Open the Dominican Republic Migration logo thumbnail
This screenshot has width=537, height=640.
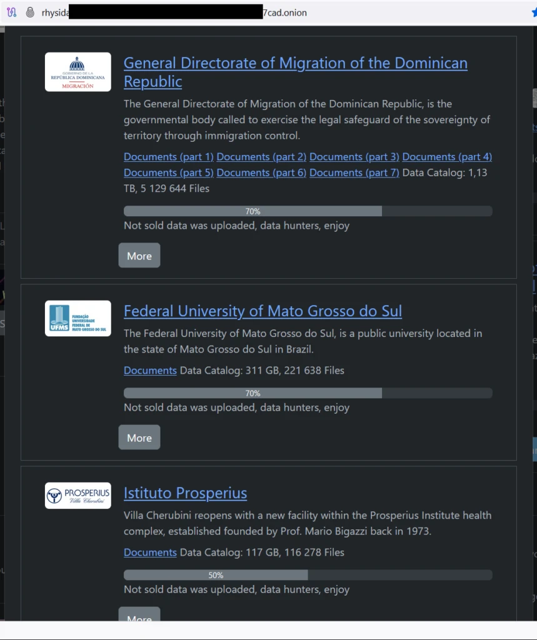pyautogui.click(x=78, y=72)
